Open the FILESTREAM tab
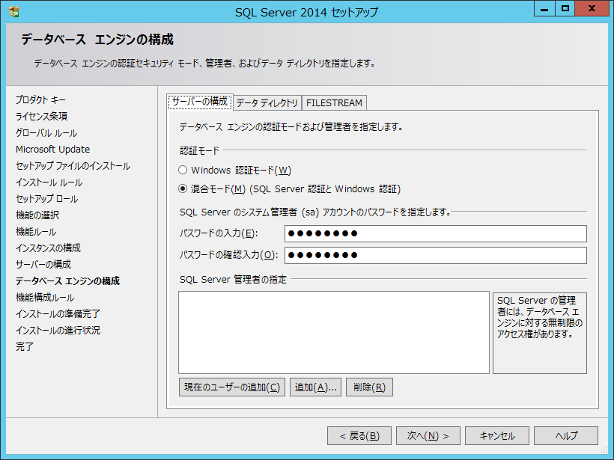 (334, 103)
